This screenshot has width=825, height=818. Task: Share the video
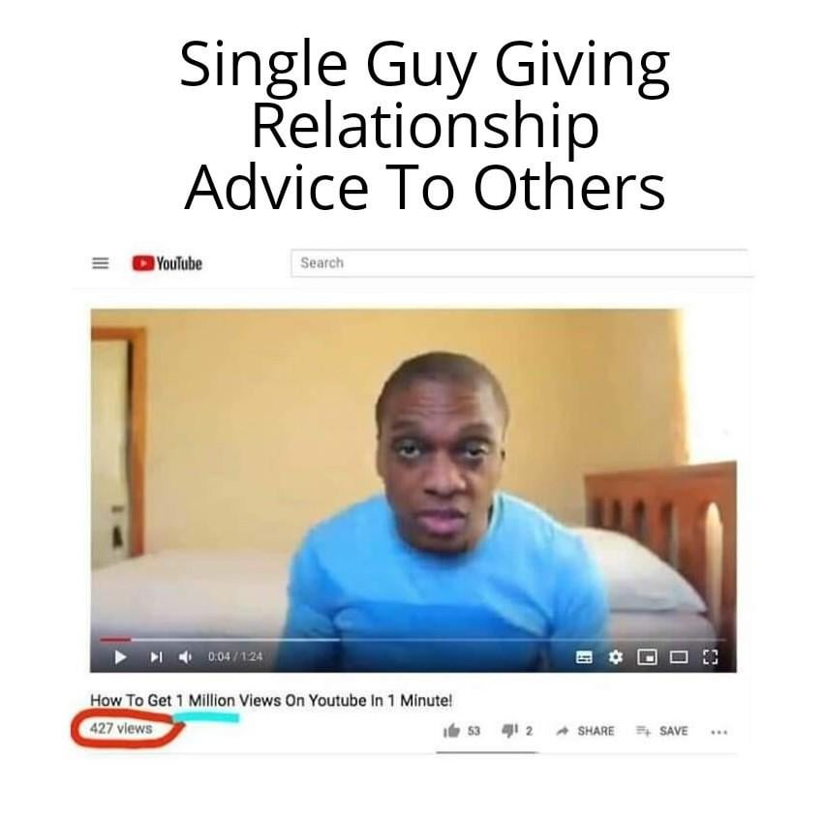click(586, 731)
